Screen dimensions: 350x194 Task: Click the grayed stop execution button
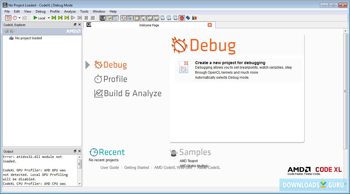point(92,18)
